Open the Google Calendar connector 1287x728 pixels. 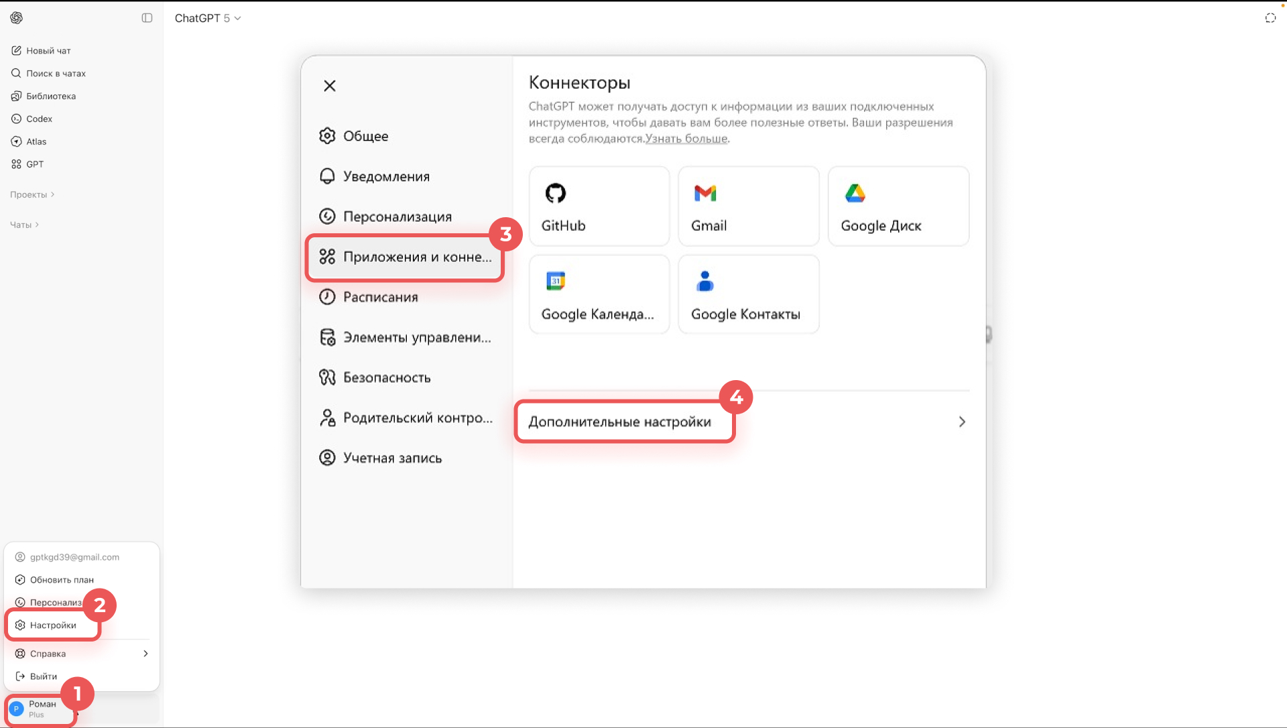[599, 295]
